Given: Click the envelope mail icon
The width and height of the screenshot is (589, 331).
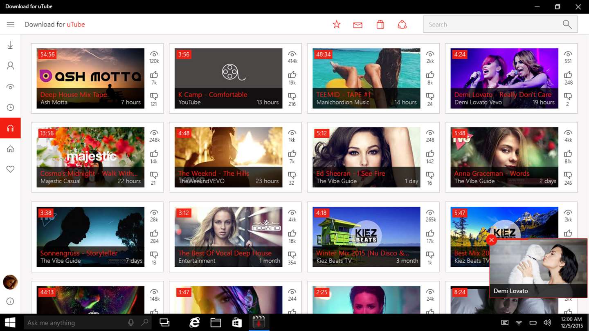Looking at the screenshot, I should (358, 25).
